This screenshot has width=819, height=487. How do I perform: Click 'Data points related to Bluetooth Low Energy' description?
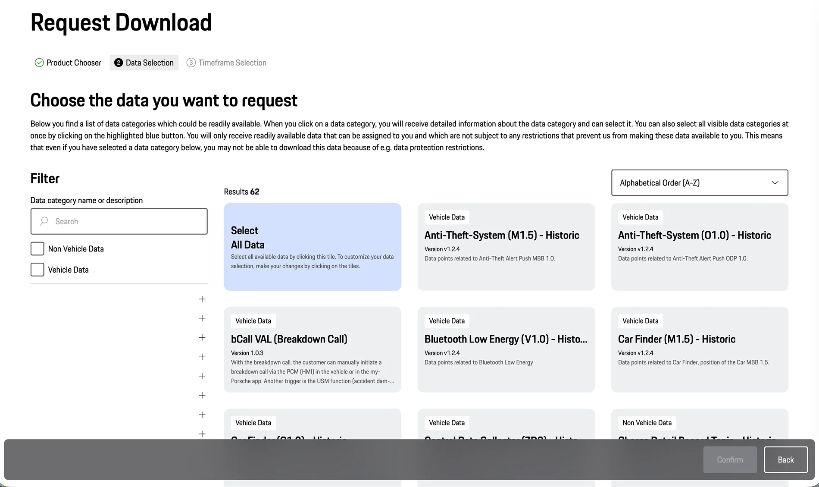pyautogui.click(x=479, y=362)
